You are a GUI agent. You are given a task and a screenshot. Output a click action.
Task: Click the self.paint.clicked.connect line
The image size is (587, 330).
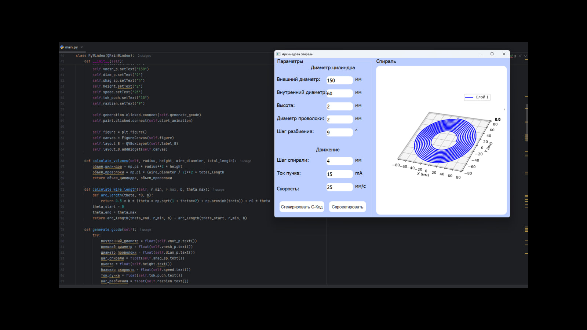pyautogui.click(x=142, y=121)
